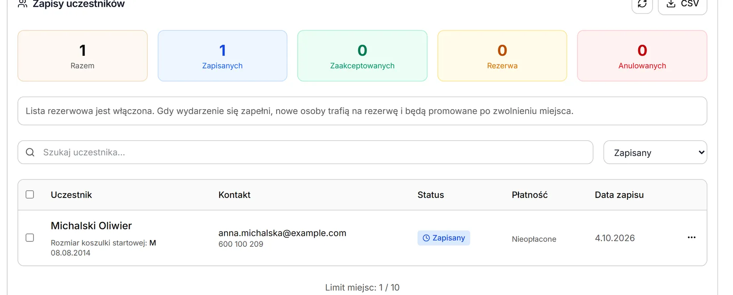Click the participant name Michalski Oliwier
The image size is (733, 295).
91,226
